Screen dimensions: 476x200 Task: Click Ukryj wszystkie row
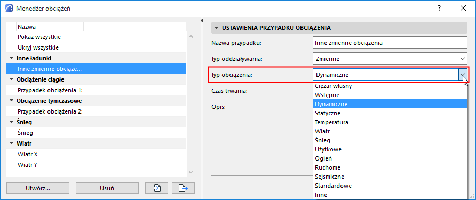[96, 47]
